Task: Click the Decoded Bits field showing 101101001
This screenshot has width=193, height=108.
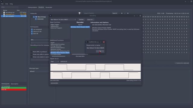Action: 95,83
